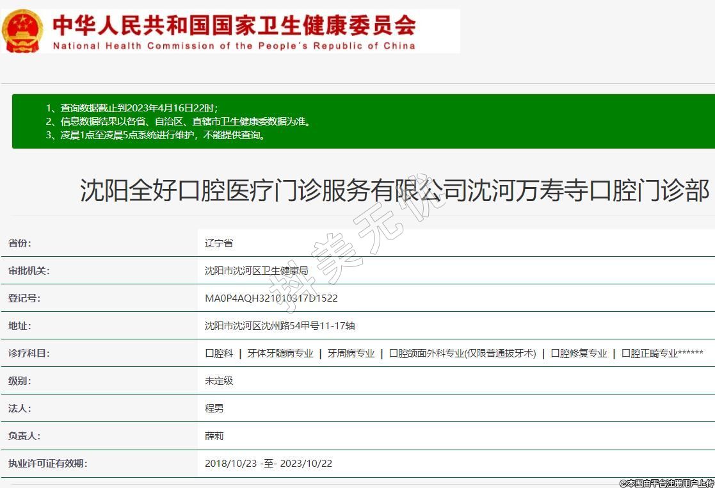
Task: Click the address 沈阳市沈河区沈州路54甲号11-17轴
Action: pyautogui.click(x=280, y=326)
